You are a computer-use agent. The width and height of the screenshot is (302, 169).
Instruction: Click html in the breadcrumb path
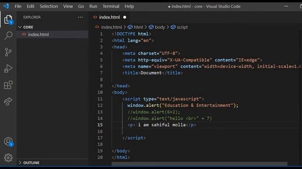(x=138, y=27)
